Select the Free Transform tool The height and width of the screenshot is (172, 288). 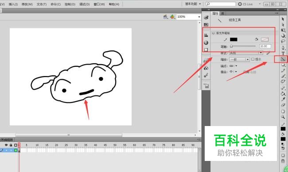pos(283,30)
